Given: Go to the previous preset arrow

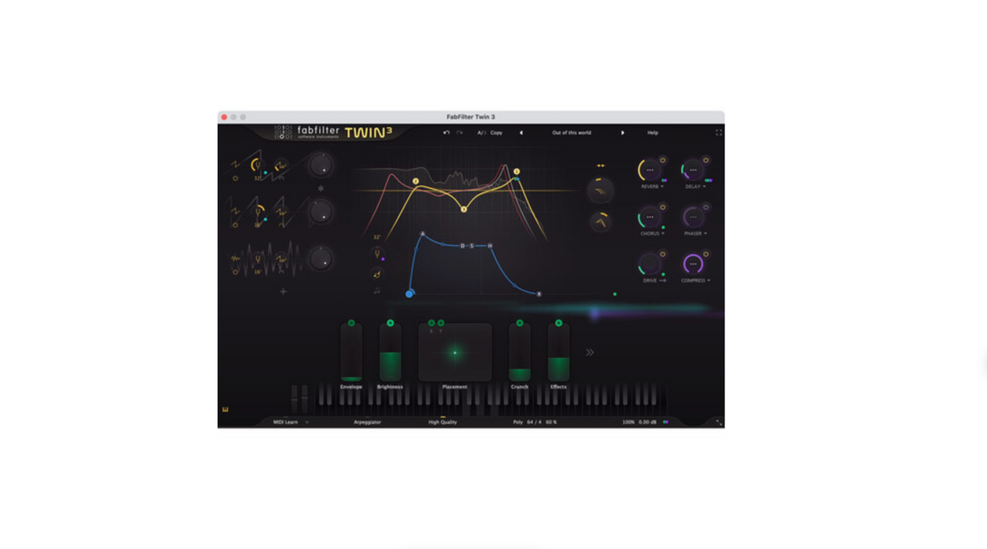Looking at the screenshot, I should point(521,133).
